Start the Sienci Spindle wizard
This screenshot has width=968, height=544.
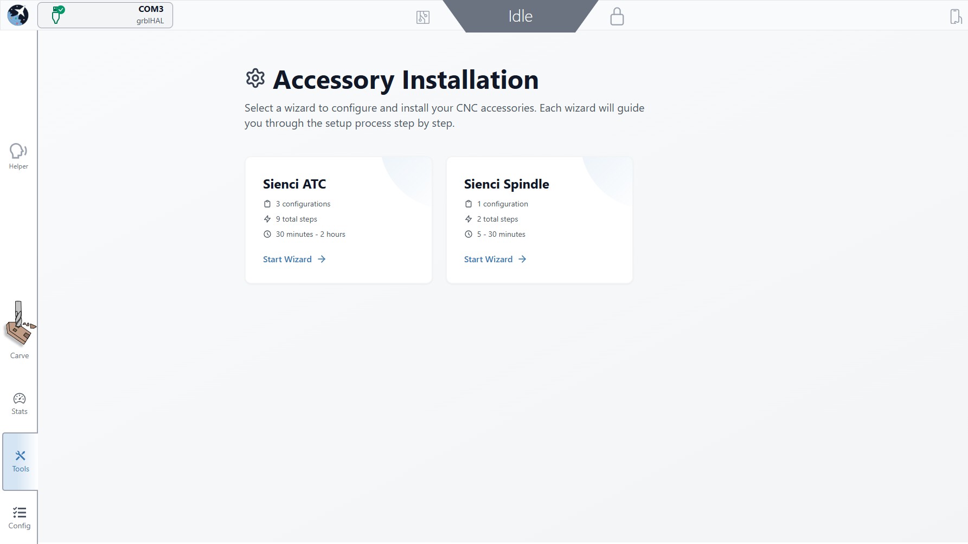pyautogui.click(x=488, y=260)
